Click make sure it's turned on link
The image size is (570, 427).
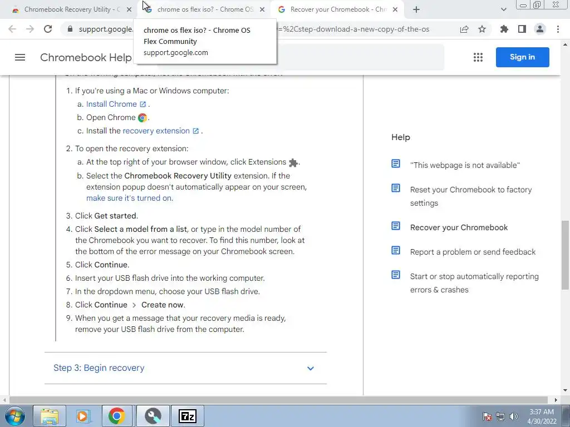(x=129, y=198)
